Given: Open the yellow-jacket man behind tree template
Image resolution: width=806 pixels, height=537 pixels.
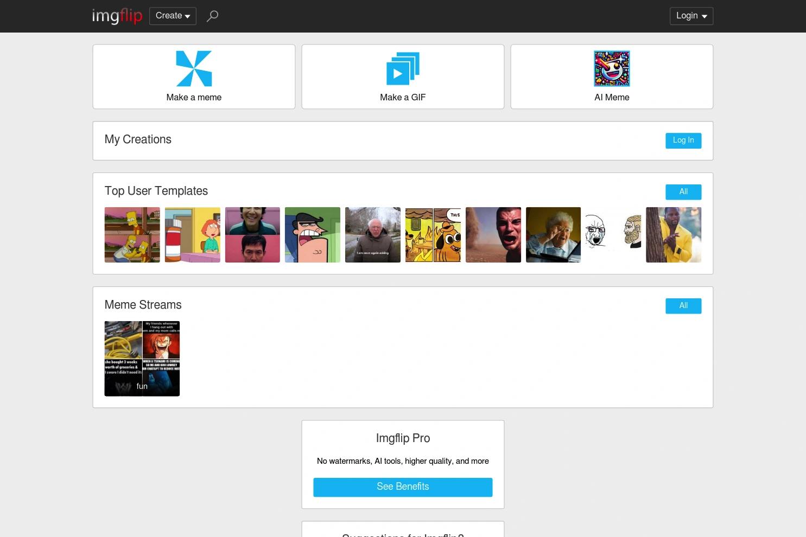Looking at the screenshot, I should [x=674, y=235].
